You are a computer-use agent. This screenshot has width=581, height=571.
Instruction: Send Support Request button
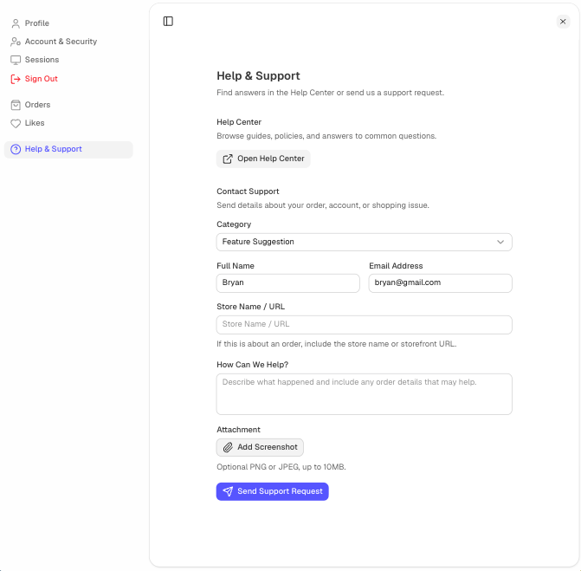[273, 491]
